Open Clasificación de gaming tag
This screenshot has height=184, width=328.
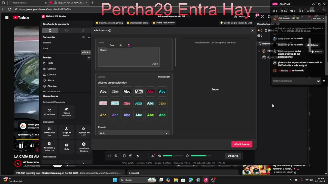[109, 23]
